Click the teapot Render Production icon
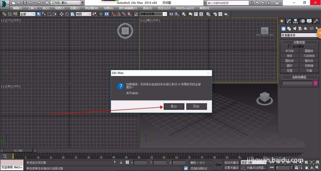This screenshot has width=321, height=171. 226,14
